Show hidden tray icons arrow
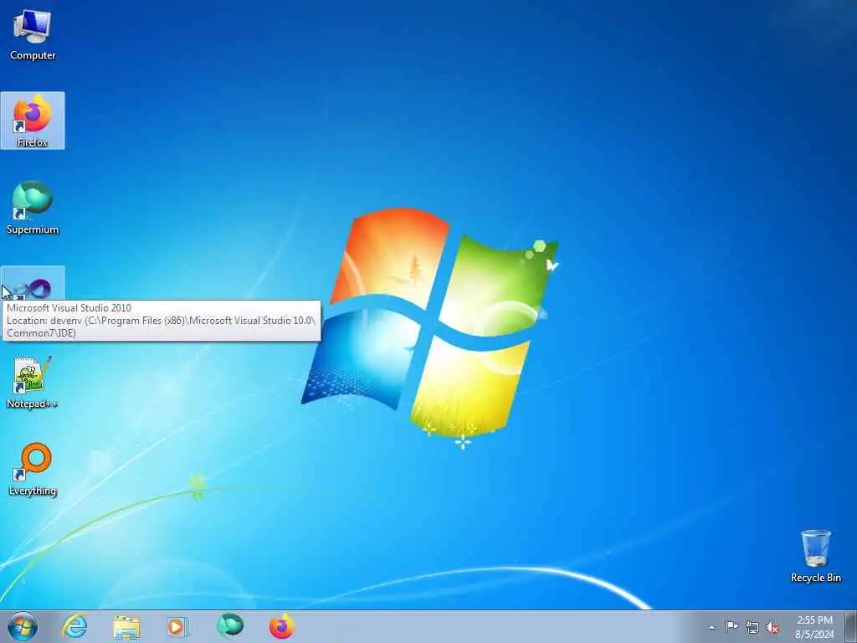This screenshot has height=643, width=857. tap(711, 627)
